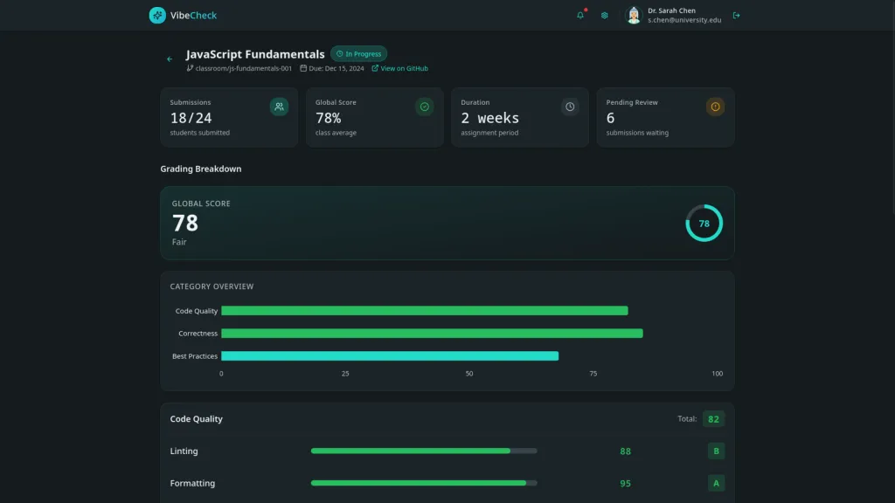895x503 pixels.
Task: Click the Linting grade B badge
Action: 716,451
